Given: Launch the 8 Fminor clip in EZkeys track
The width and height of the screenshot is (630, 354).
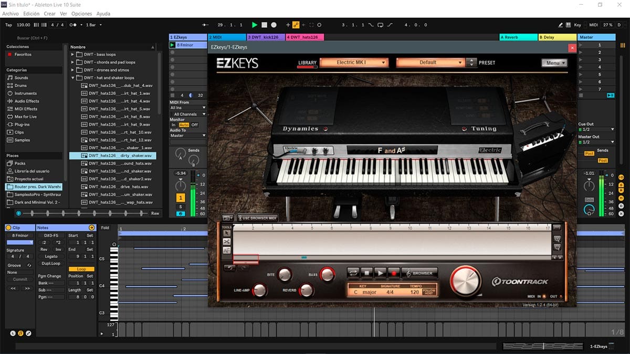Looking at the screenshot, I should tap(172, 45).
